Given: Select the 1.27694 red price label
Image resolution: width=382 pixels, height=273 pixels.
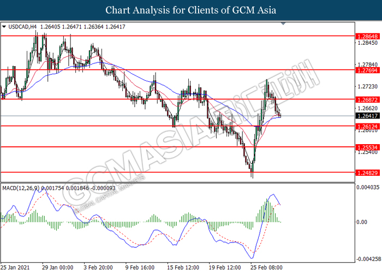Looking at the screenshot, I should (x=367, y=70).
